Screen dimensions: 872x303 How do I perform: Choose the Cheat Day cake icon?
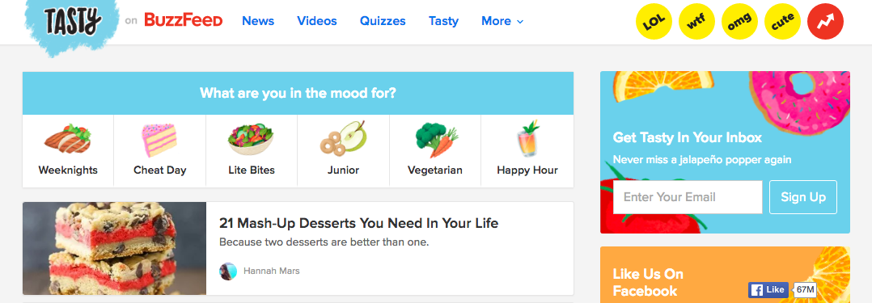(x=159, y=140)
